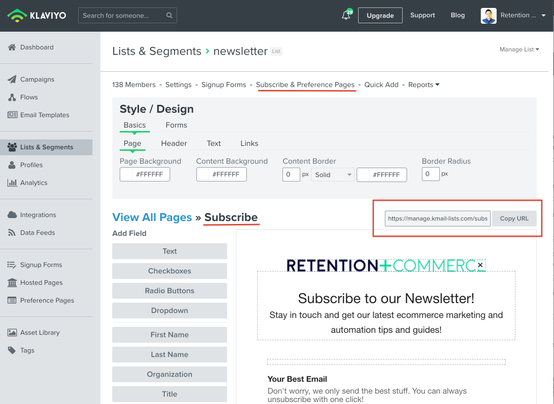Add the Last Name field

point(170,355)
